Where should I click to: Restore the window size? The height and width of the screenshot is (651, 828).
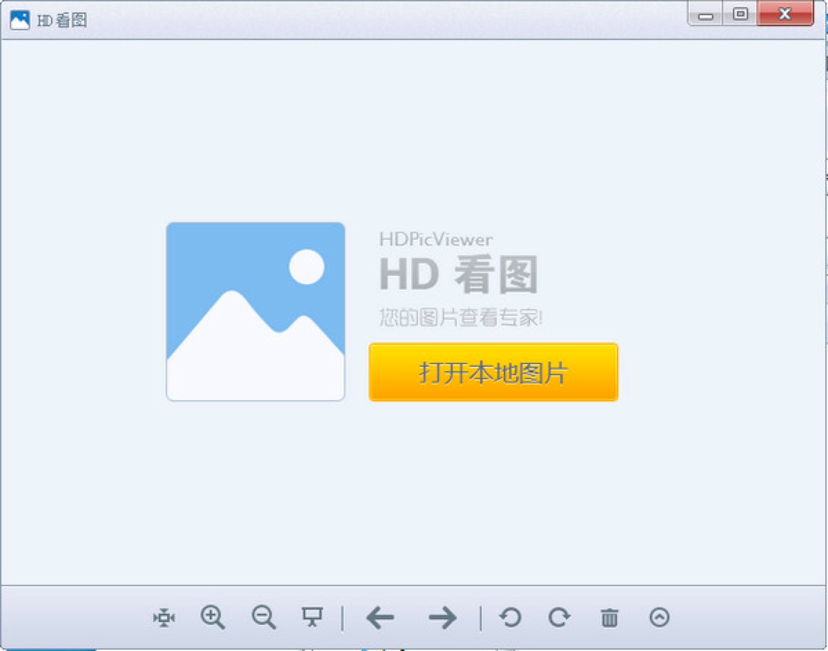pyautogui.click(x=740, y=13)
